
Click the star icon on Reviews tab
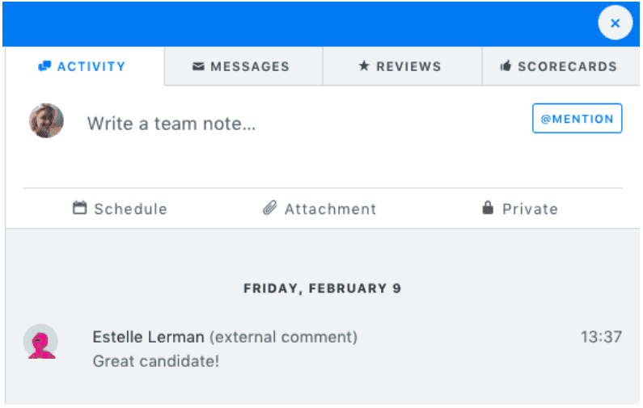click(364, 65)
